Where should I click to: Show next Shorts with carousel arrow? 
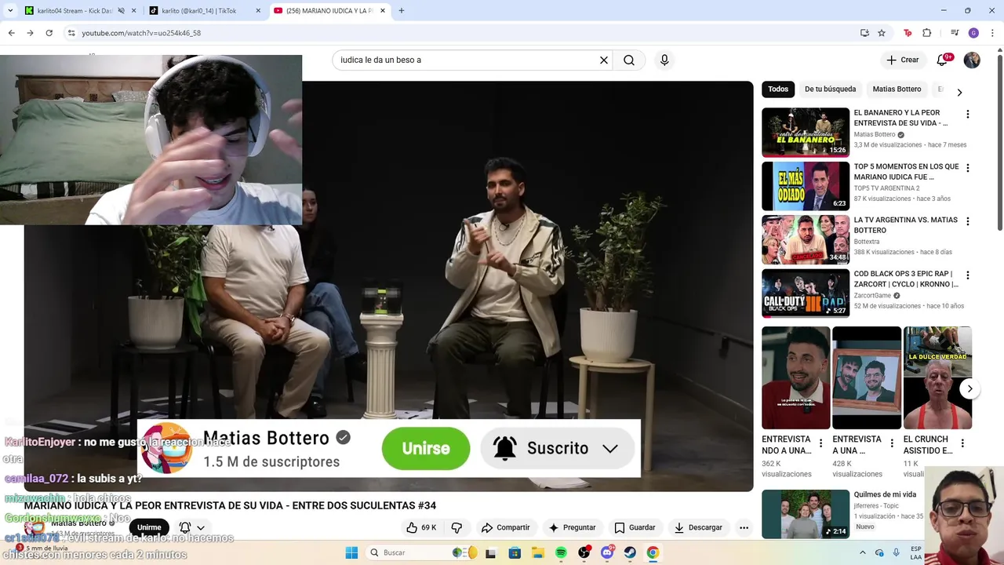click(x=970, y=389)
